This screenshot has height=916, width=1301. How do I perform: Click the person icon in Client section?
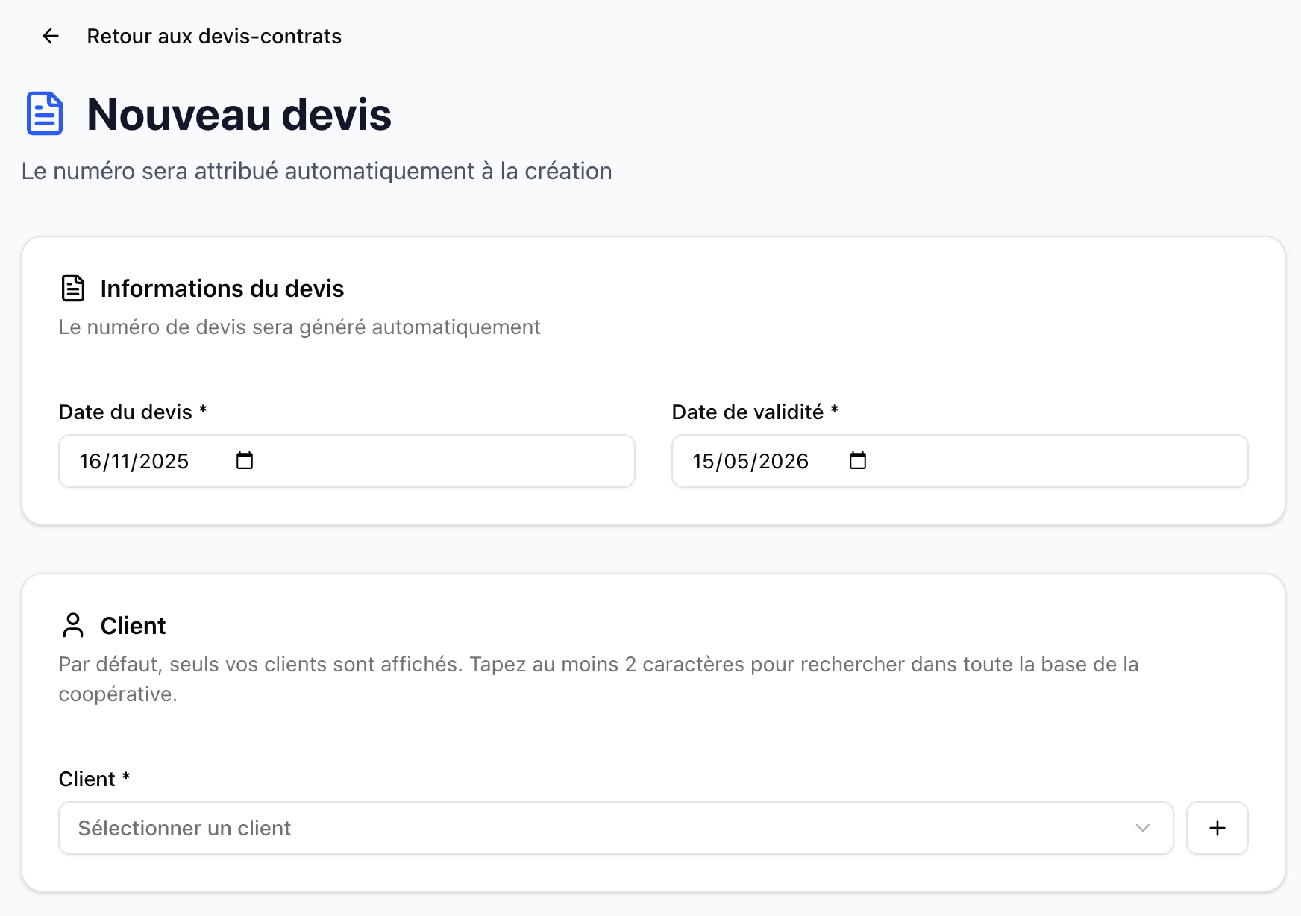click(73, 625)
